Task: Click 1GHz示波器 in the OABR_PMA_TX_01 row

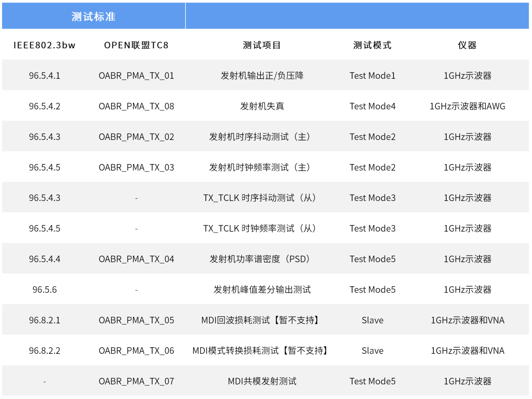Action: [467, 76]
